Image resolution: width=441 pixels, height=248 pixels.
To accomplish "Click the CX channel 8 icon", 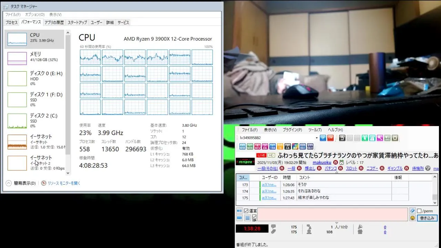I will (287, 146).
